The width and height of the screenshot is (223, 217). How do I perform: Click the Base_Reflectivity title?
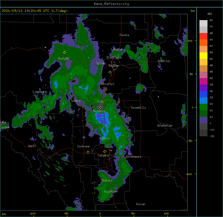click(111, 4)
